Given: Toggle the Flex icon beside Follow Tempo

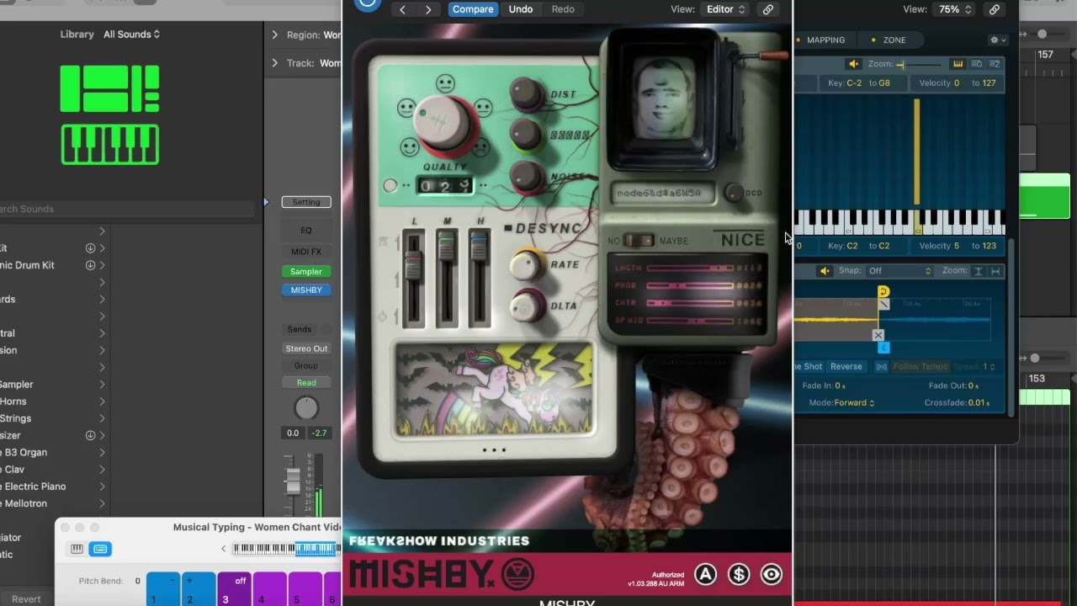Looking at the screenshot, I should [x=881, y=367].
